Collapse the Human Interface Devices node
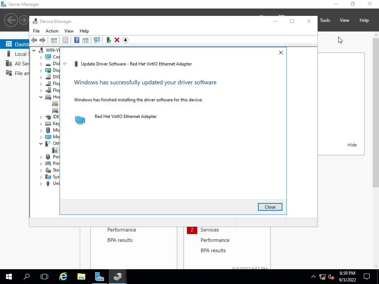This screenshot has height=284, width=379. coord(41,97)
